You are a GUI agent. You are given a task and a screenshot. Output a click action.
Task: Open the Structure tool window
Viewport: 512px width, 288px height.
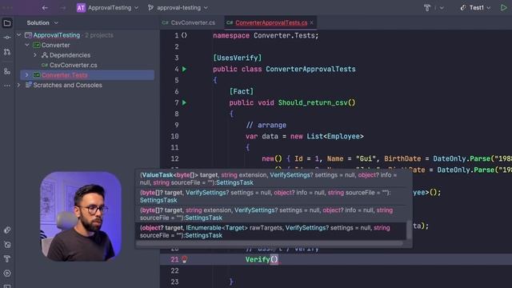point(7,71)
